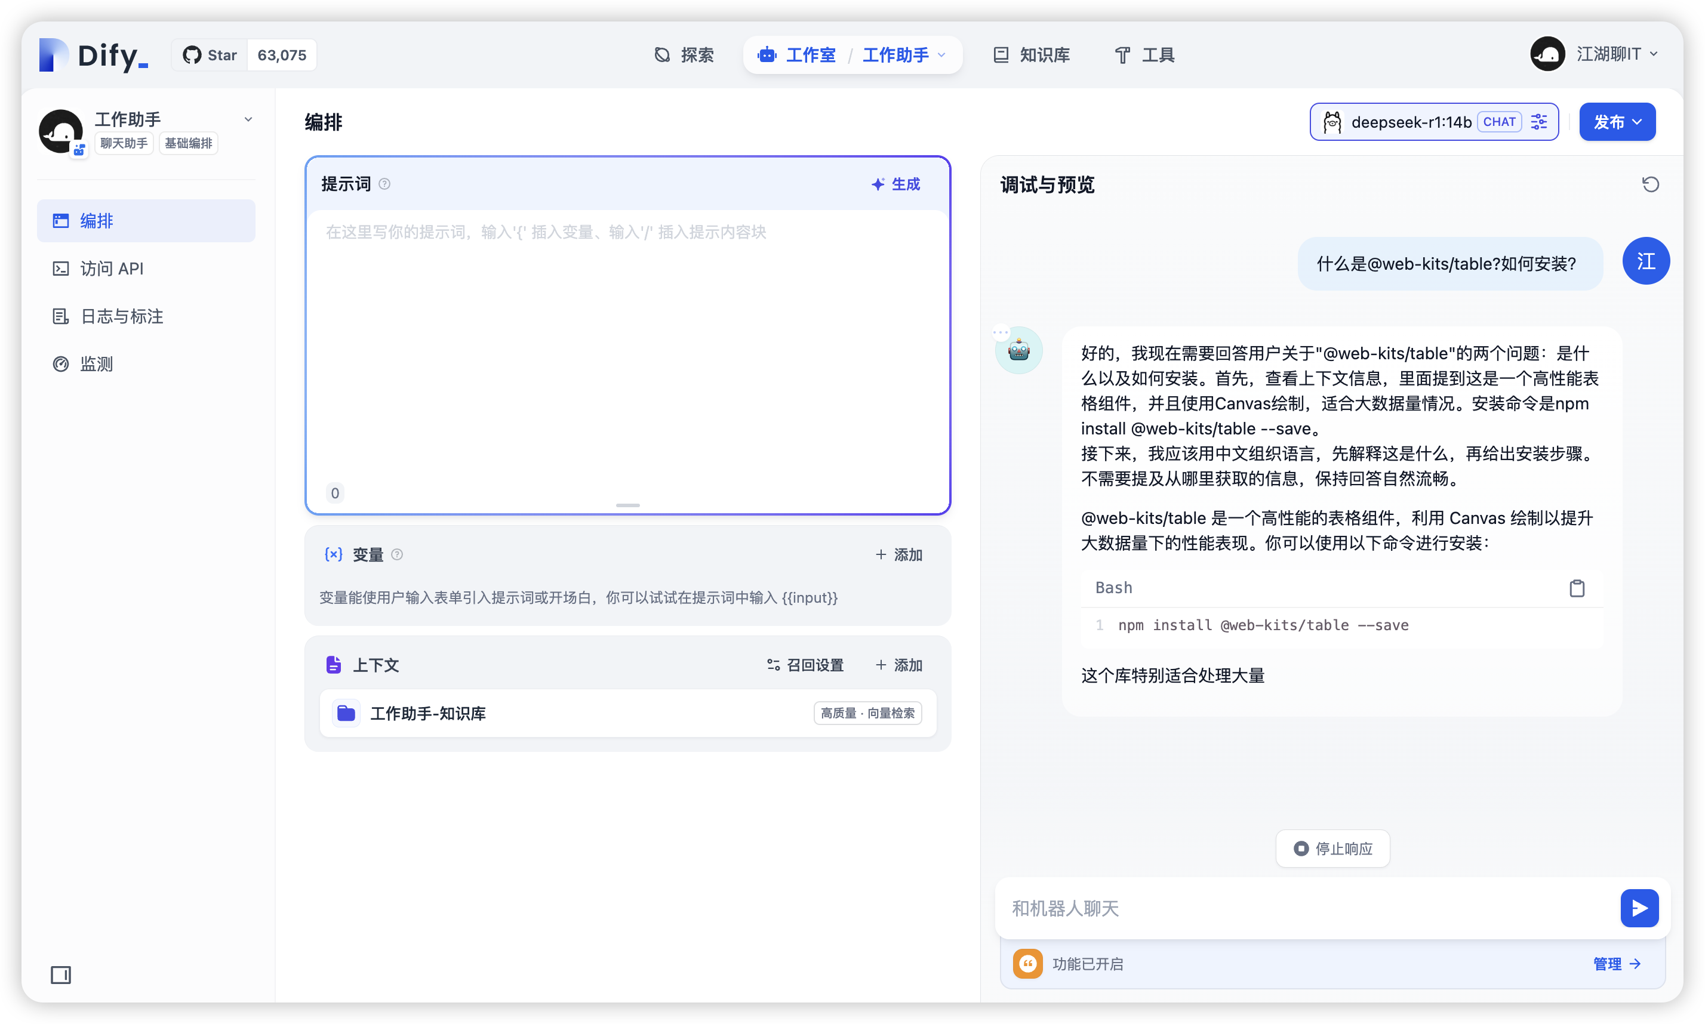
Task: Click the 停止响应 stop responding button
Action: tap(1332, 848)
